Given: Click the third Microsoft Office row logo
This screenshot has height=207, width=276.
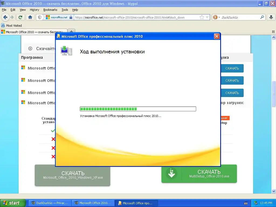Looking at the screenshot, I should point(23,92).
